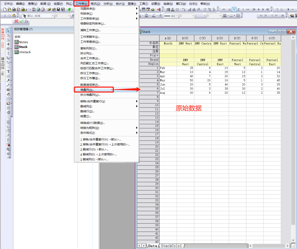
Task: Select the hand pan tool
Action: tap(8, 94)
